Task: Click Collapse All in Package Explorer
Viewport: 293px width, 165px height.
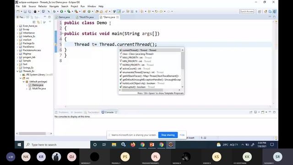Action: pos(34,22)
